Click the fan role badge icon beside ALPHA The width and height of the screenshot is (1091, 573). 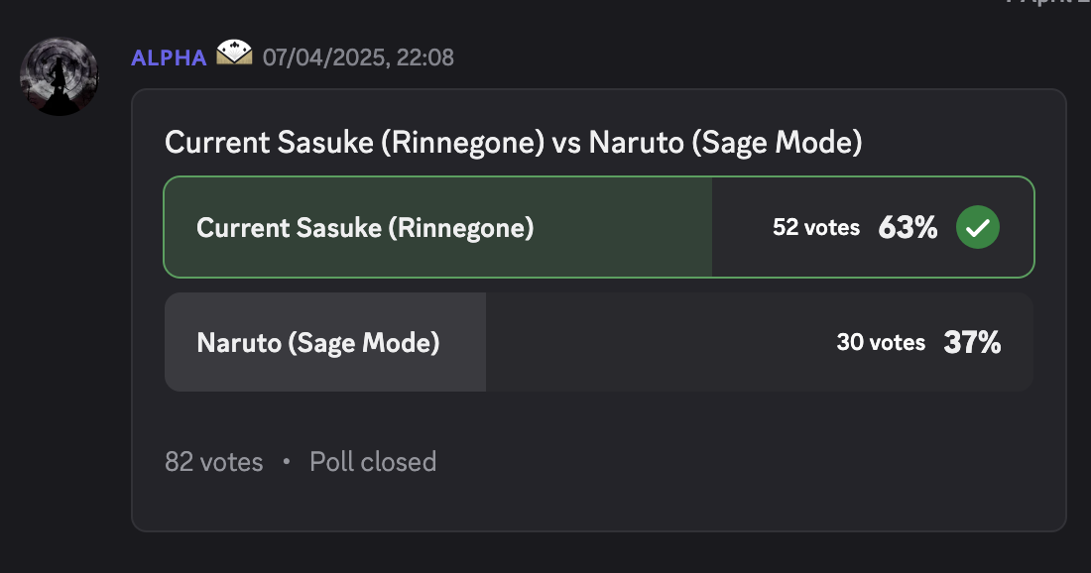tap(234, 53)
